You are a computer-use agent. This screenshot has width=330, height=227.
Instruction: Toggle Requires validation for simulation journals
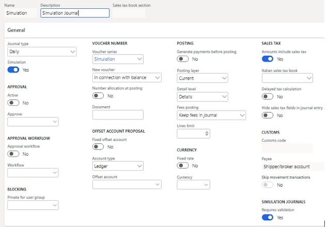[x=268, y=218]
